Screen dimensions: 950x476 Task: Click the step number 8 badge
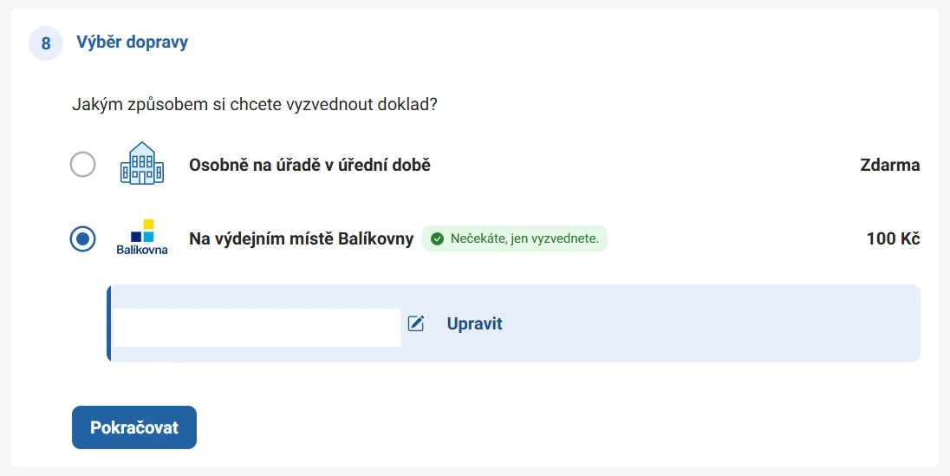point(46,42)
